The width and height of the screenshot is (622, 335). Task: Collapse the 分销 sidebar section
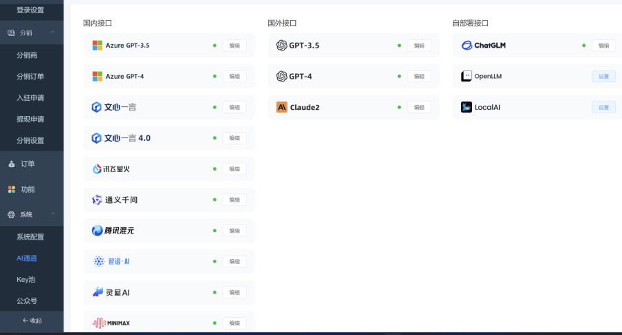click(x=53, y=32)
